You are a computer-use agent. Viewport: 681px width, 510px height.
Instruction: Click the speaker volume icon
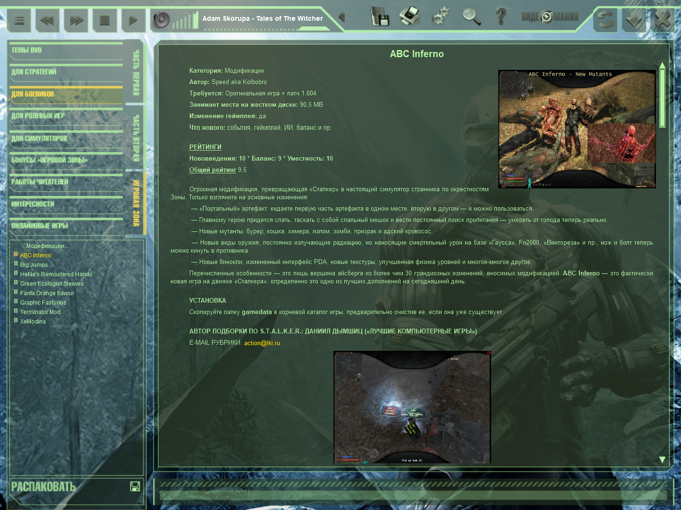tap(162, 20)
